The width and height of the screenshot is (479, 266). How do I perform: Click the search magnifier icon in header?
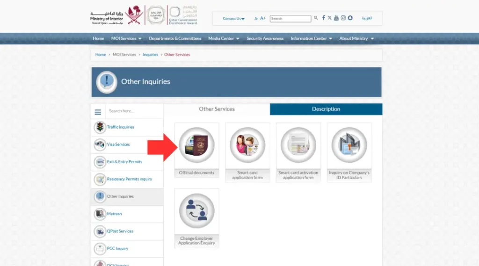pyautogui.click(x=316, y=18)
